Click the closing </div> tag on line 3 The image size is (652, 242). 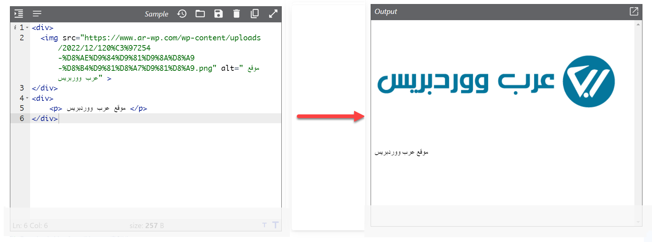[x=45, y=88]
